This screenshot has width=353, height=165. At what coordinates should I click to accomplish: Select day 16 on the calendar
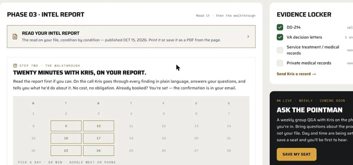click(x=66, y=138)
